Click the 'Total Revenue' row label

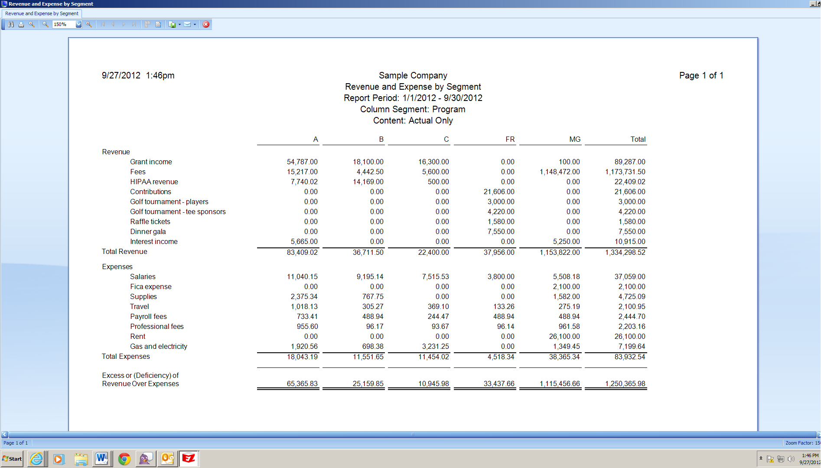(x=124, y=252)
